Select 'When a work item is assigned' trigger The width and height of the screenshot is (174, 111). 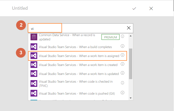[x=79, y=56]
